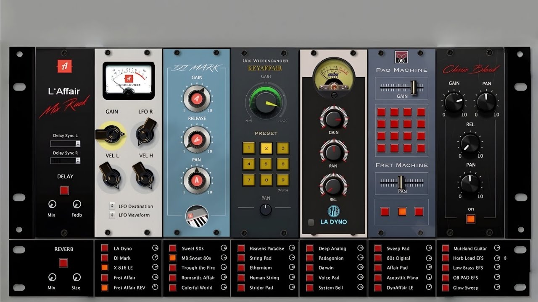
Task: Enable the Ethernium preset toggle
Action: point(241,268)
